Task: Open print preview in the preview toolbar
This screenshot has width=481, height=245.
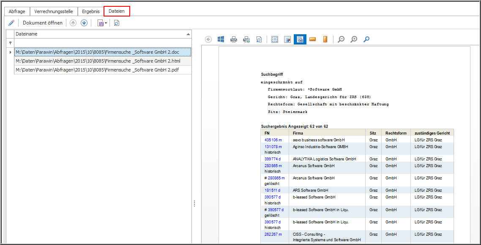Action: (x=259, y=39)
